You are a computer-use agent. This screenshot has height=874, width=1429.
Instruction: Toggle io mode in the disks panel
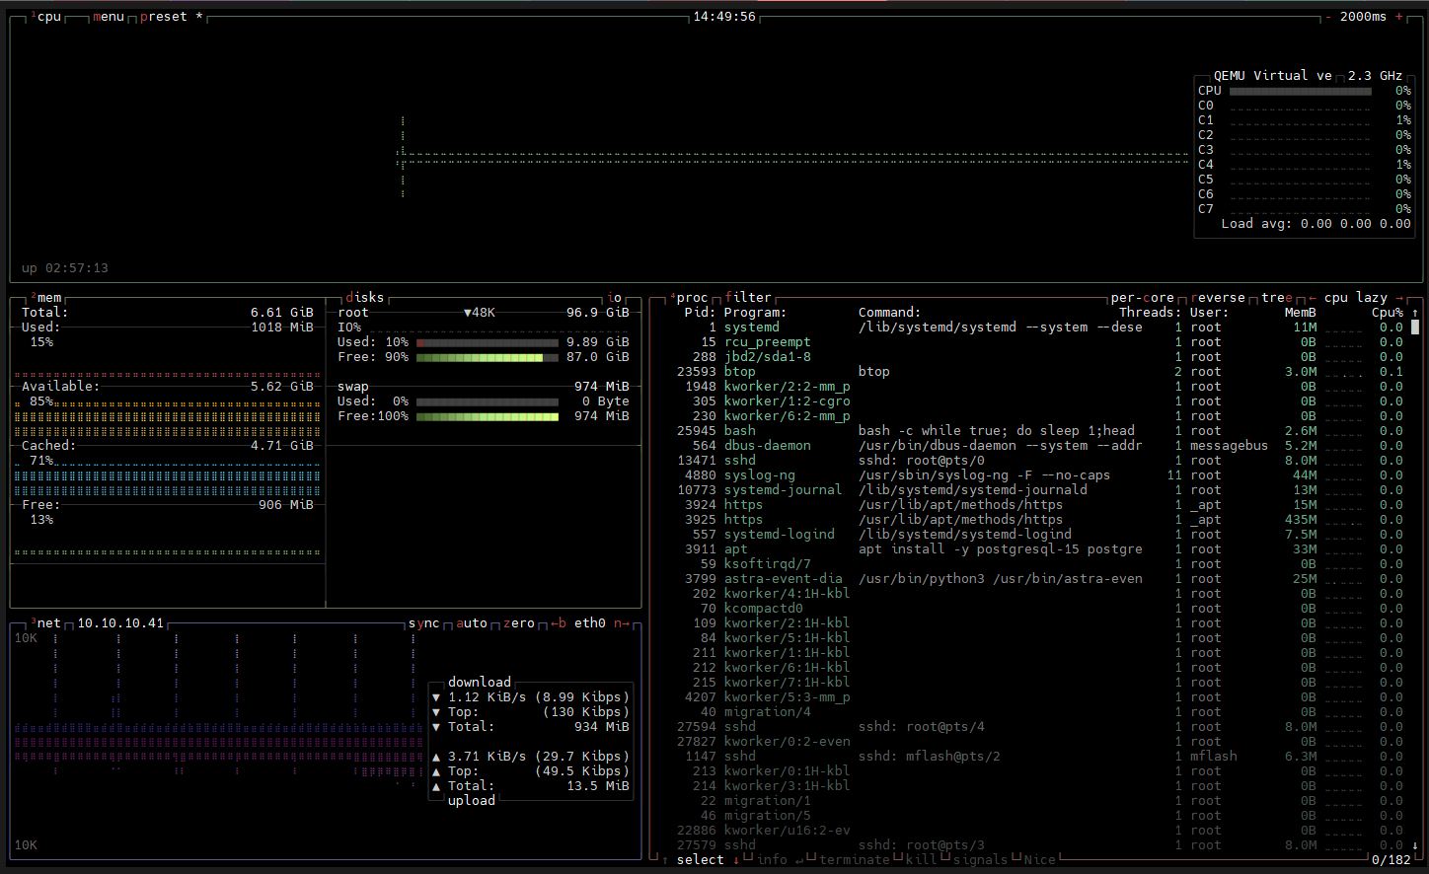[615, 298]
